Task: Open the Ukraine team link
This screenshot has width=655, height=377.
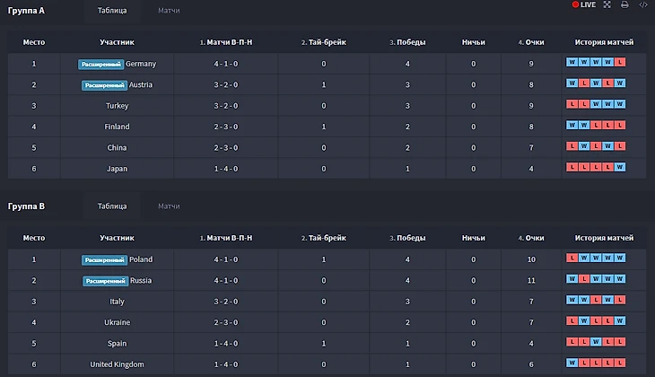Action: (118, 321)
